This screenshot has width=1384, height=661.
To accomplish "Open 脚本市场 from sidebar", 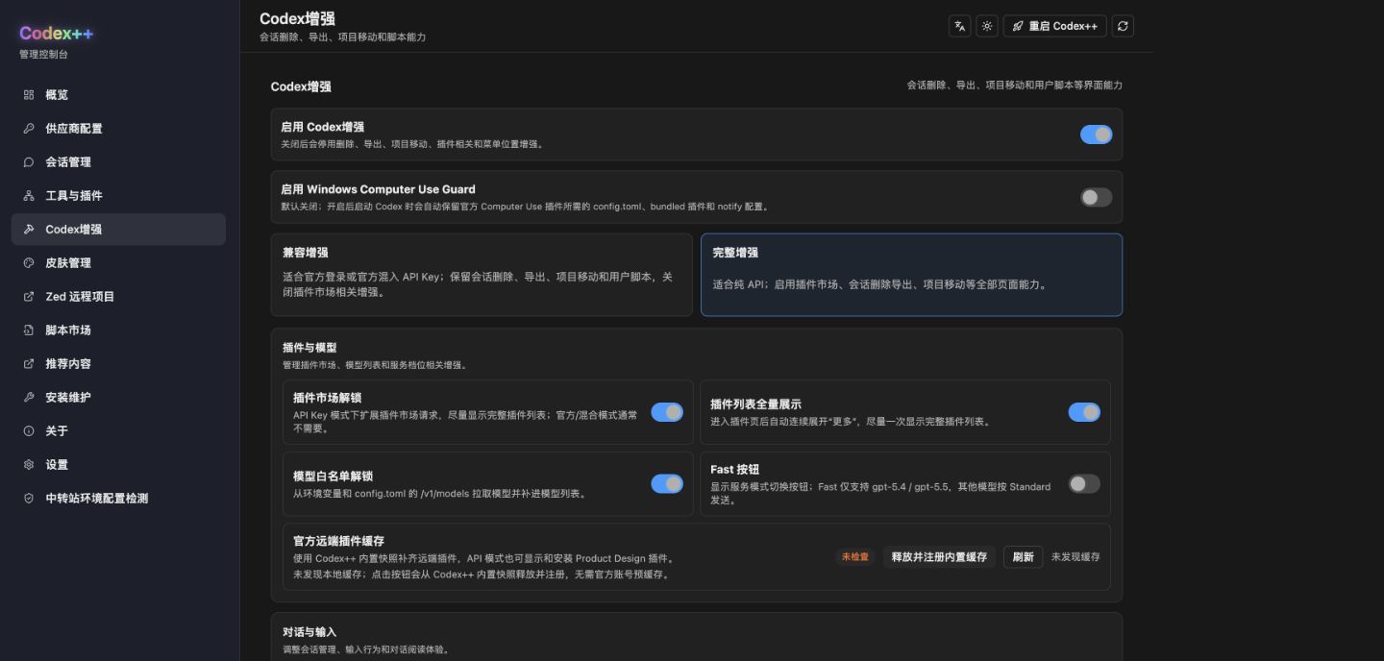I will pyautogui.click(x=118, y=330).
